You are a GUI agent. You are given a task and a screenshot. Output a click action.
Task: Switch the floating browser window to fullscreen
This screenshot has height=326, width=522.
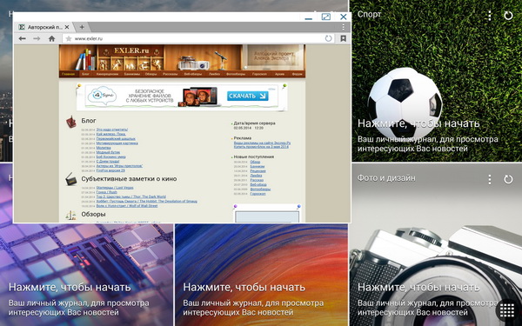(326, 17)
